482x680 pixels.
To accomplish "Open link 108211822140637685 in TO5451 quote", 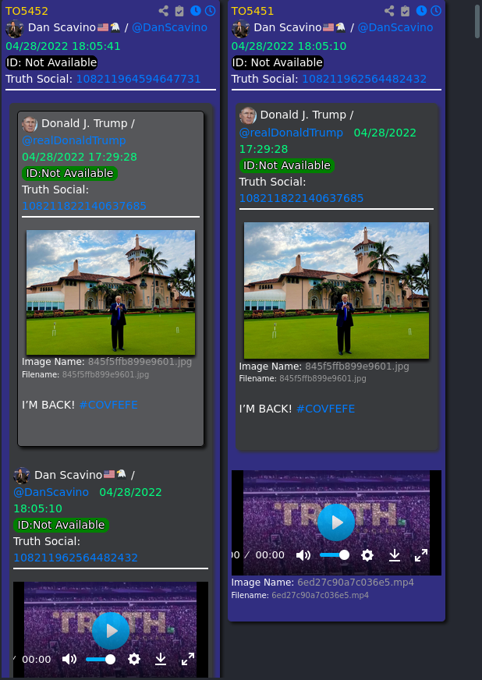I will tap(302, 198).
